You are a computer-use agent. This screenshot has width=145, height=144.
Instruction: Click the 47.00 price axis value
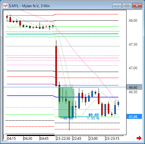[x=133, y=68]
